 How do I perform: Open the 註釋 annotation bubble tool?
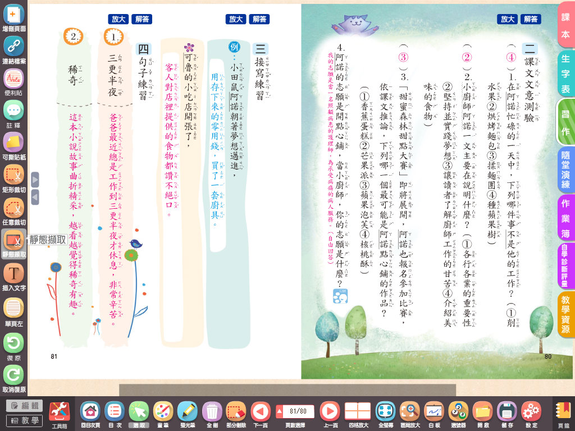click(13, 114)
